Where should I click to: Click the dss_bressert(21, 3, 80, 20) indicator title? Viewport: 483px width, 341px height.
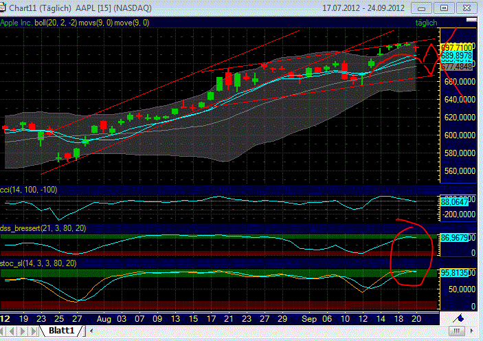43,228
